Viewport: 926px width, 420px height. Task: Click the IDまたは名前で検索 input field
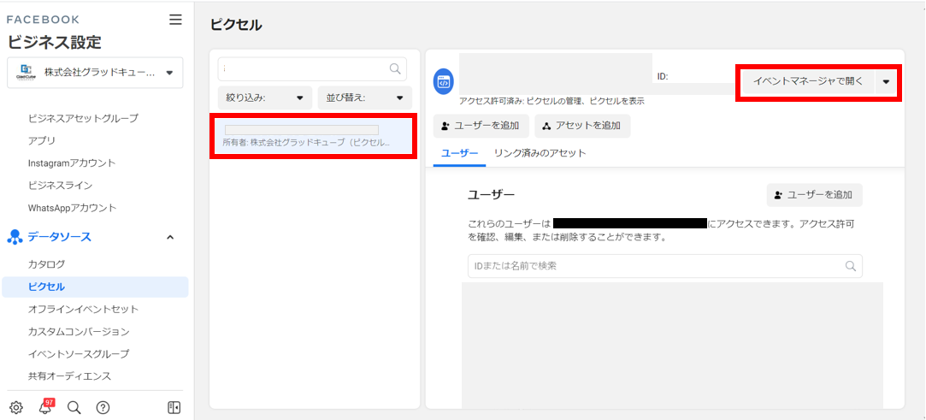(665, 266)
